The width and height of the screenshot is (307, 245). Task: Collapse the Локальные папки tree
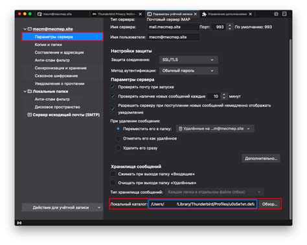pos(25,91)
